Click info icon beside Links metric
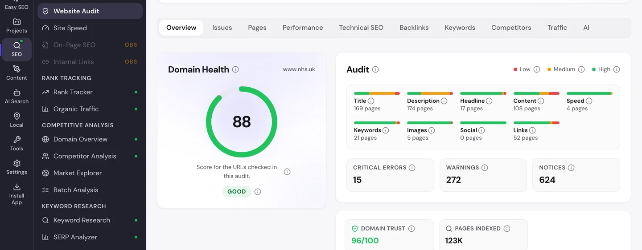The height and width of the screenshot is (250, 642). click(532, 130)
